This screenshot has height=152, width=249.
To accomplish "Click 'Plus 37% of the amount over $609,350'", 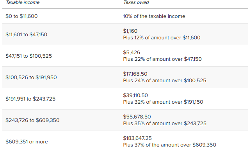I will point(170,145).
